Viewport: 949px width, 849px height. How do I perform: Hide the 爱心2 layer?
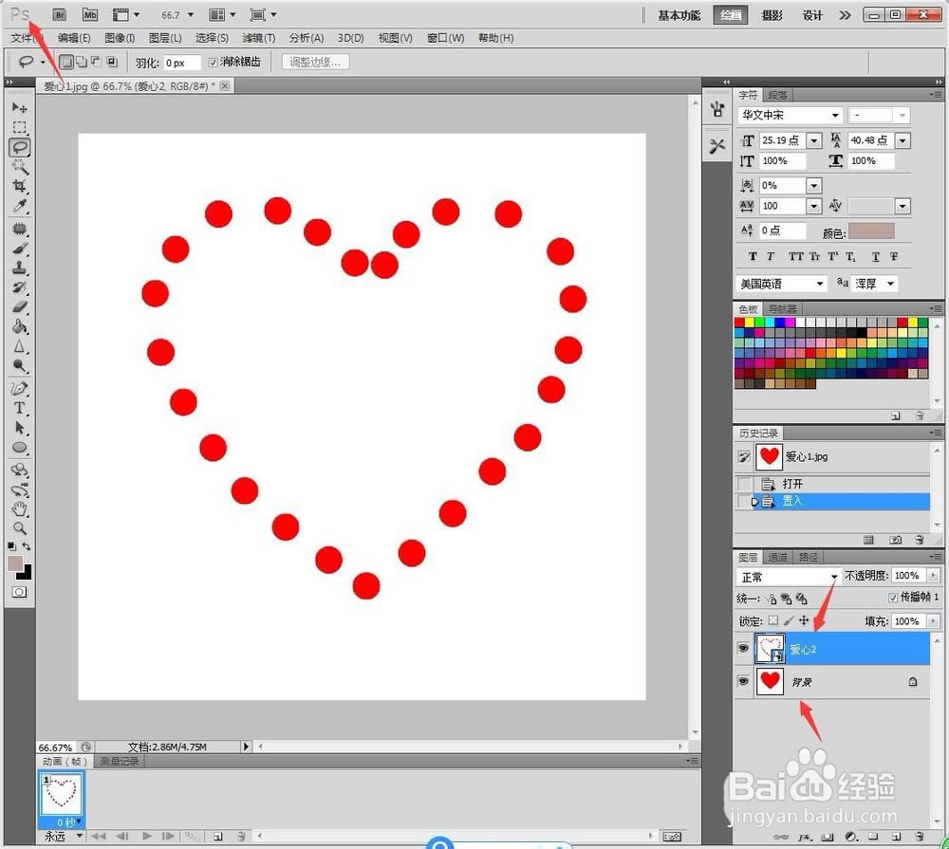point(743,648)
